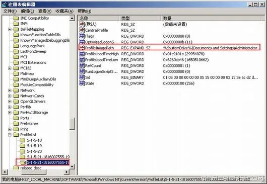Open the 收藏夹(A) menu

tap(64, 11)
